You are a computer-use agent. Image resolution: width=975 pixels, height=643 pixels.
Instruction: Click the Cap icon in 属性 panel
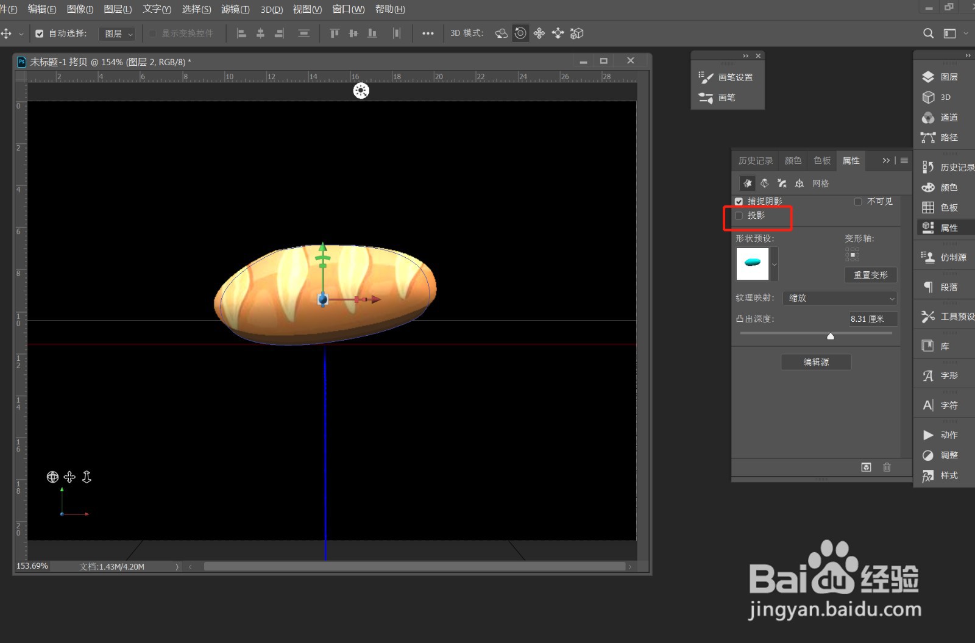pos(782,183)
